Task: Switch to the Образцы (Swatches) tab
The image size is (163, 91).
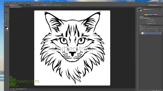Action: coord(144,8)
